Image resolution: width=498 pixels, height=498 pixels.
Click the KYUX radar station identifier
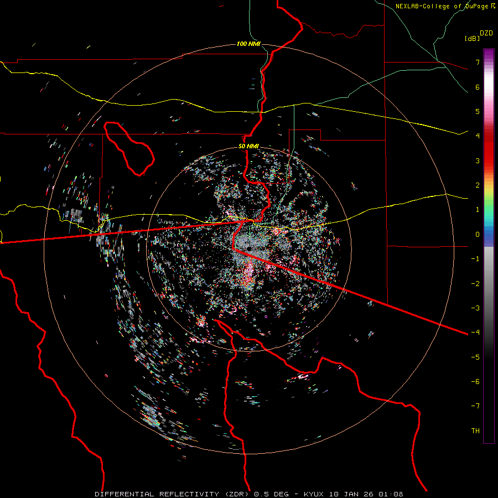coord(314,494)
